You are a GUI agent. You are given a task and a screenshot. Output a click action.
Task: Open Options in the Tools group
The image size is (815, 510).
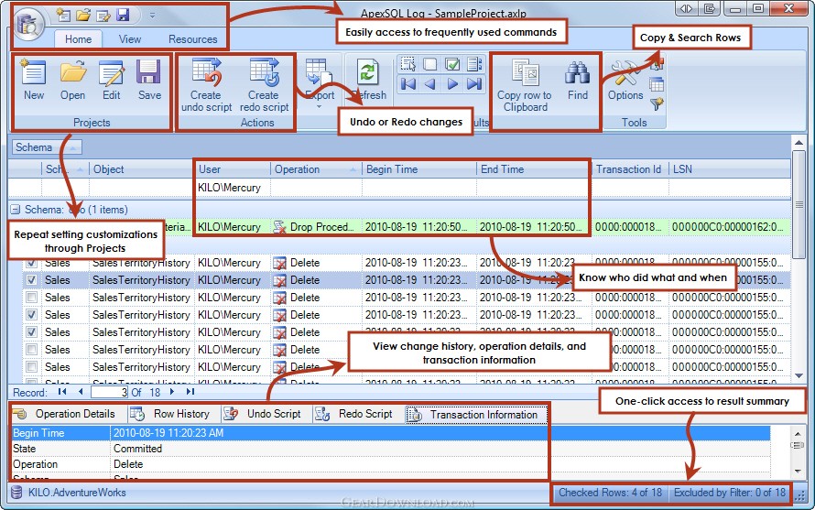(625, 80)
